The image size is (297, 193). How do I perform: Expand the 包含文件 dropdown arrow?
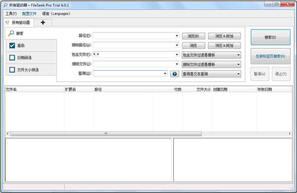(x=177, y=55)
